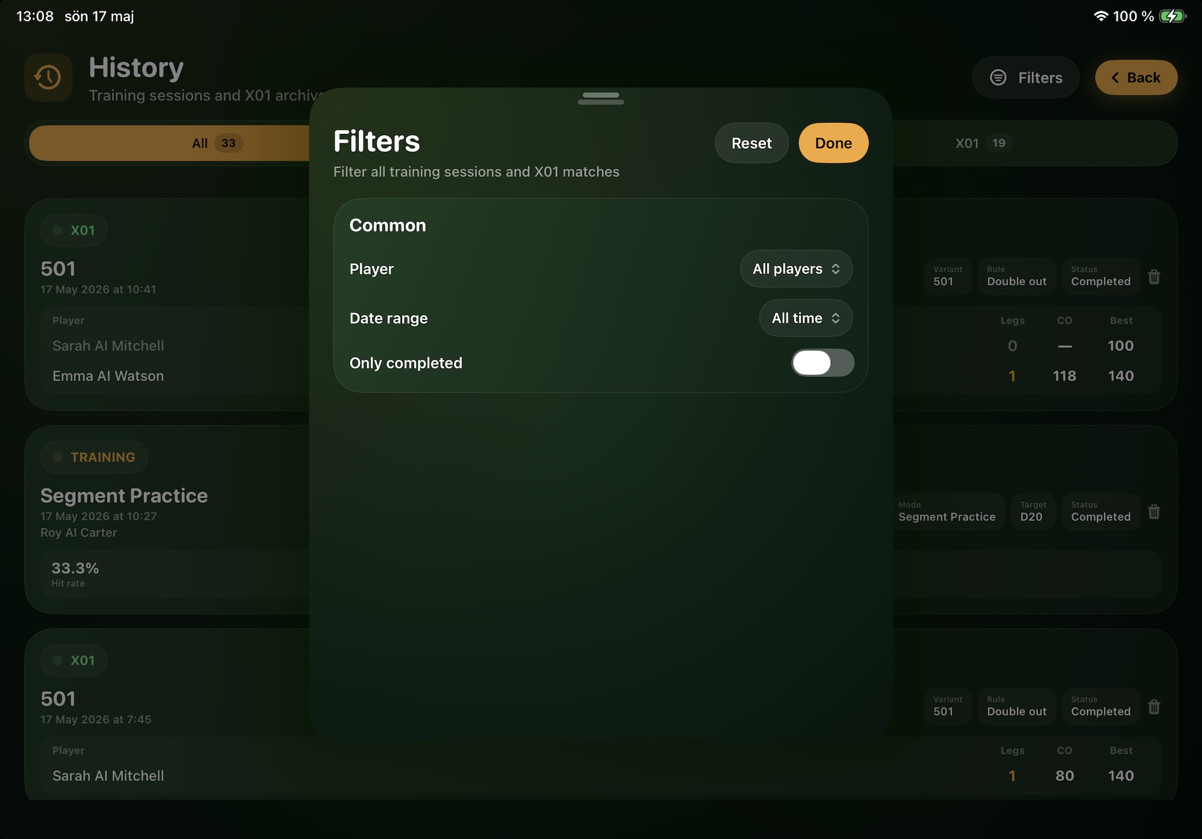Toggle the Only completed switch

(x=822, y=363)
